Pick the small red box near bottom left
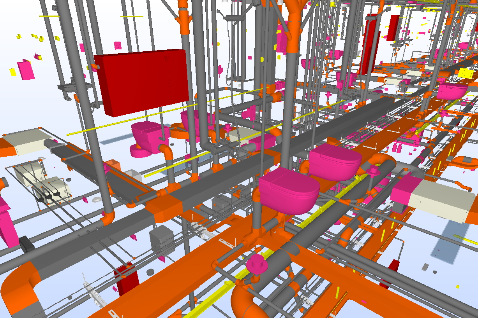Viewport: 478px width, 318px height. (127, 280)
